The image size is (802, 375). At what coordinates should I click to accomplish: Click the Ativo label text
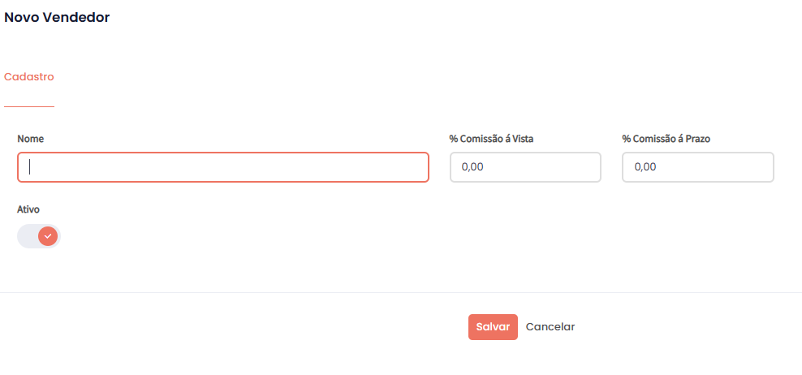tap(28, 209)
